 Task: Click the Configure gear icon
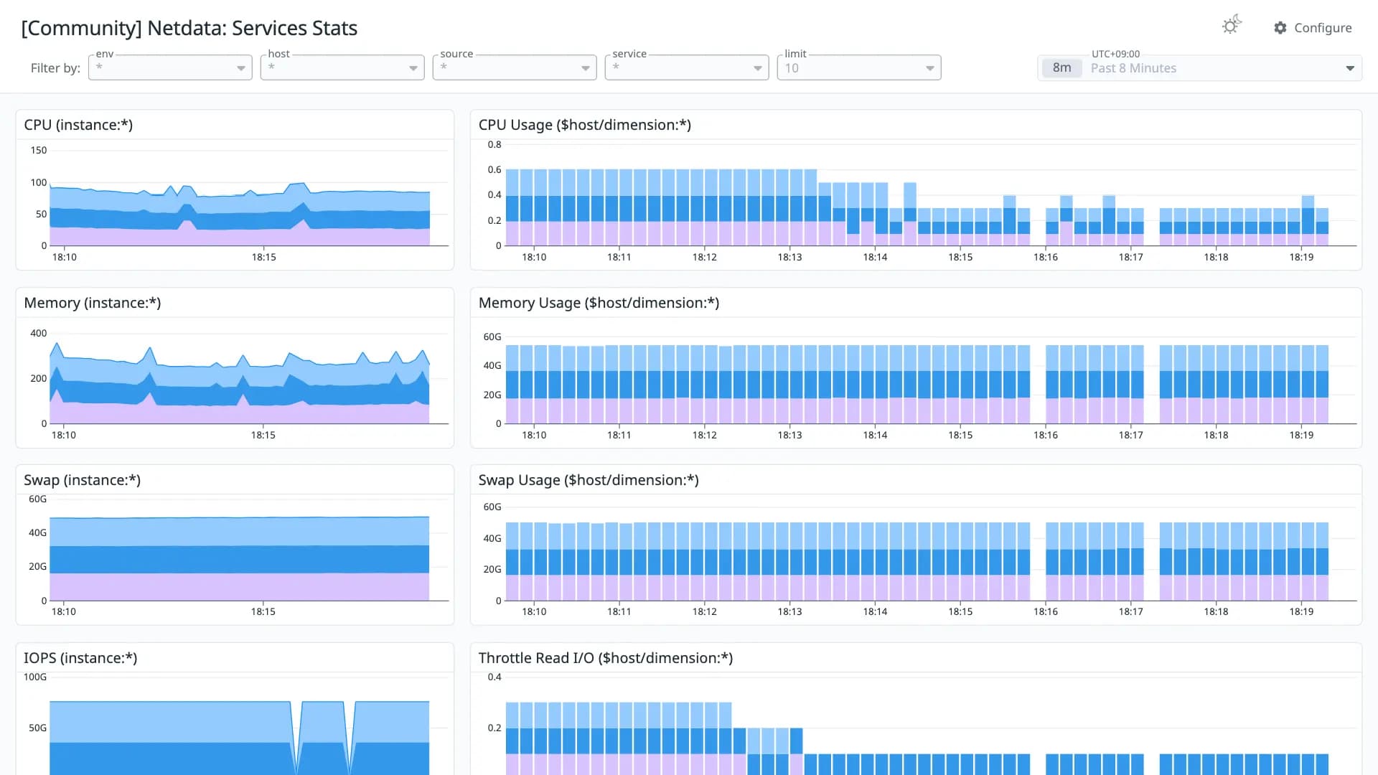[1280, 28]
